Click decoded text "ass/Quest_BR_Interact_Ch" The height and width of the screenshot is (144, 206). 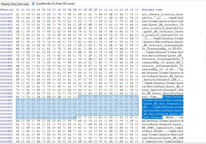click(163, 25)
